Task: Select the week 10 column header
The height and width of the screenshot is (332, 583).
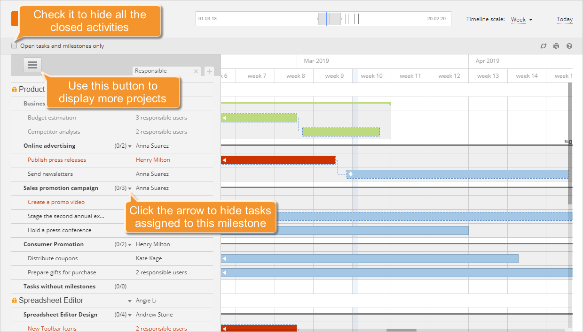Action: coord(371,75)
